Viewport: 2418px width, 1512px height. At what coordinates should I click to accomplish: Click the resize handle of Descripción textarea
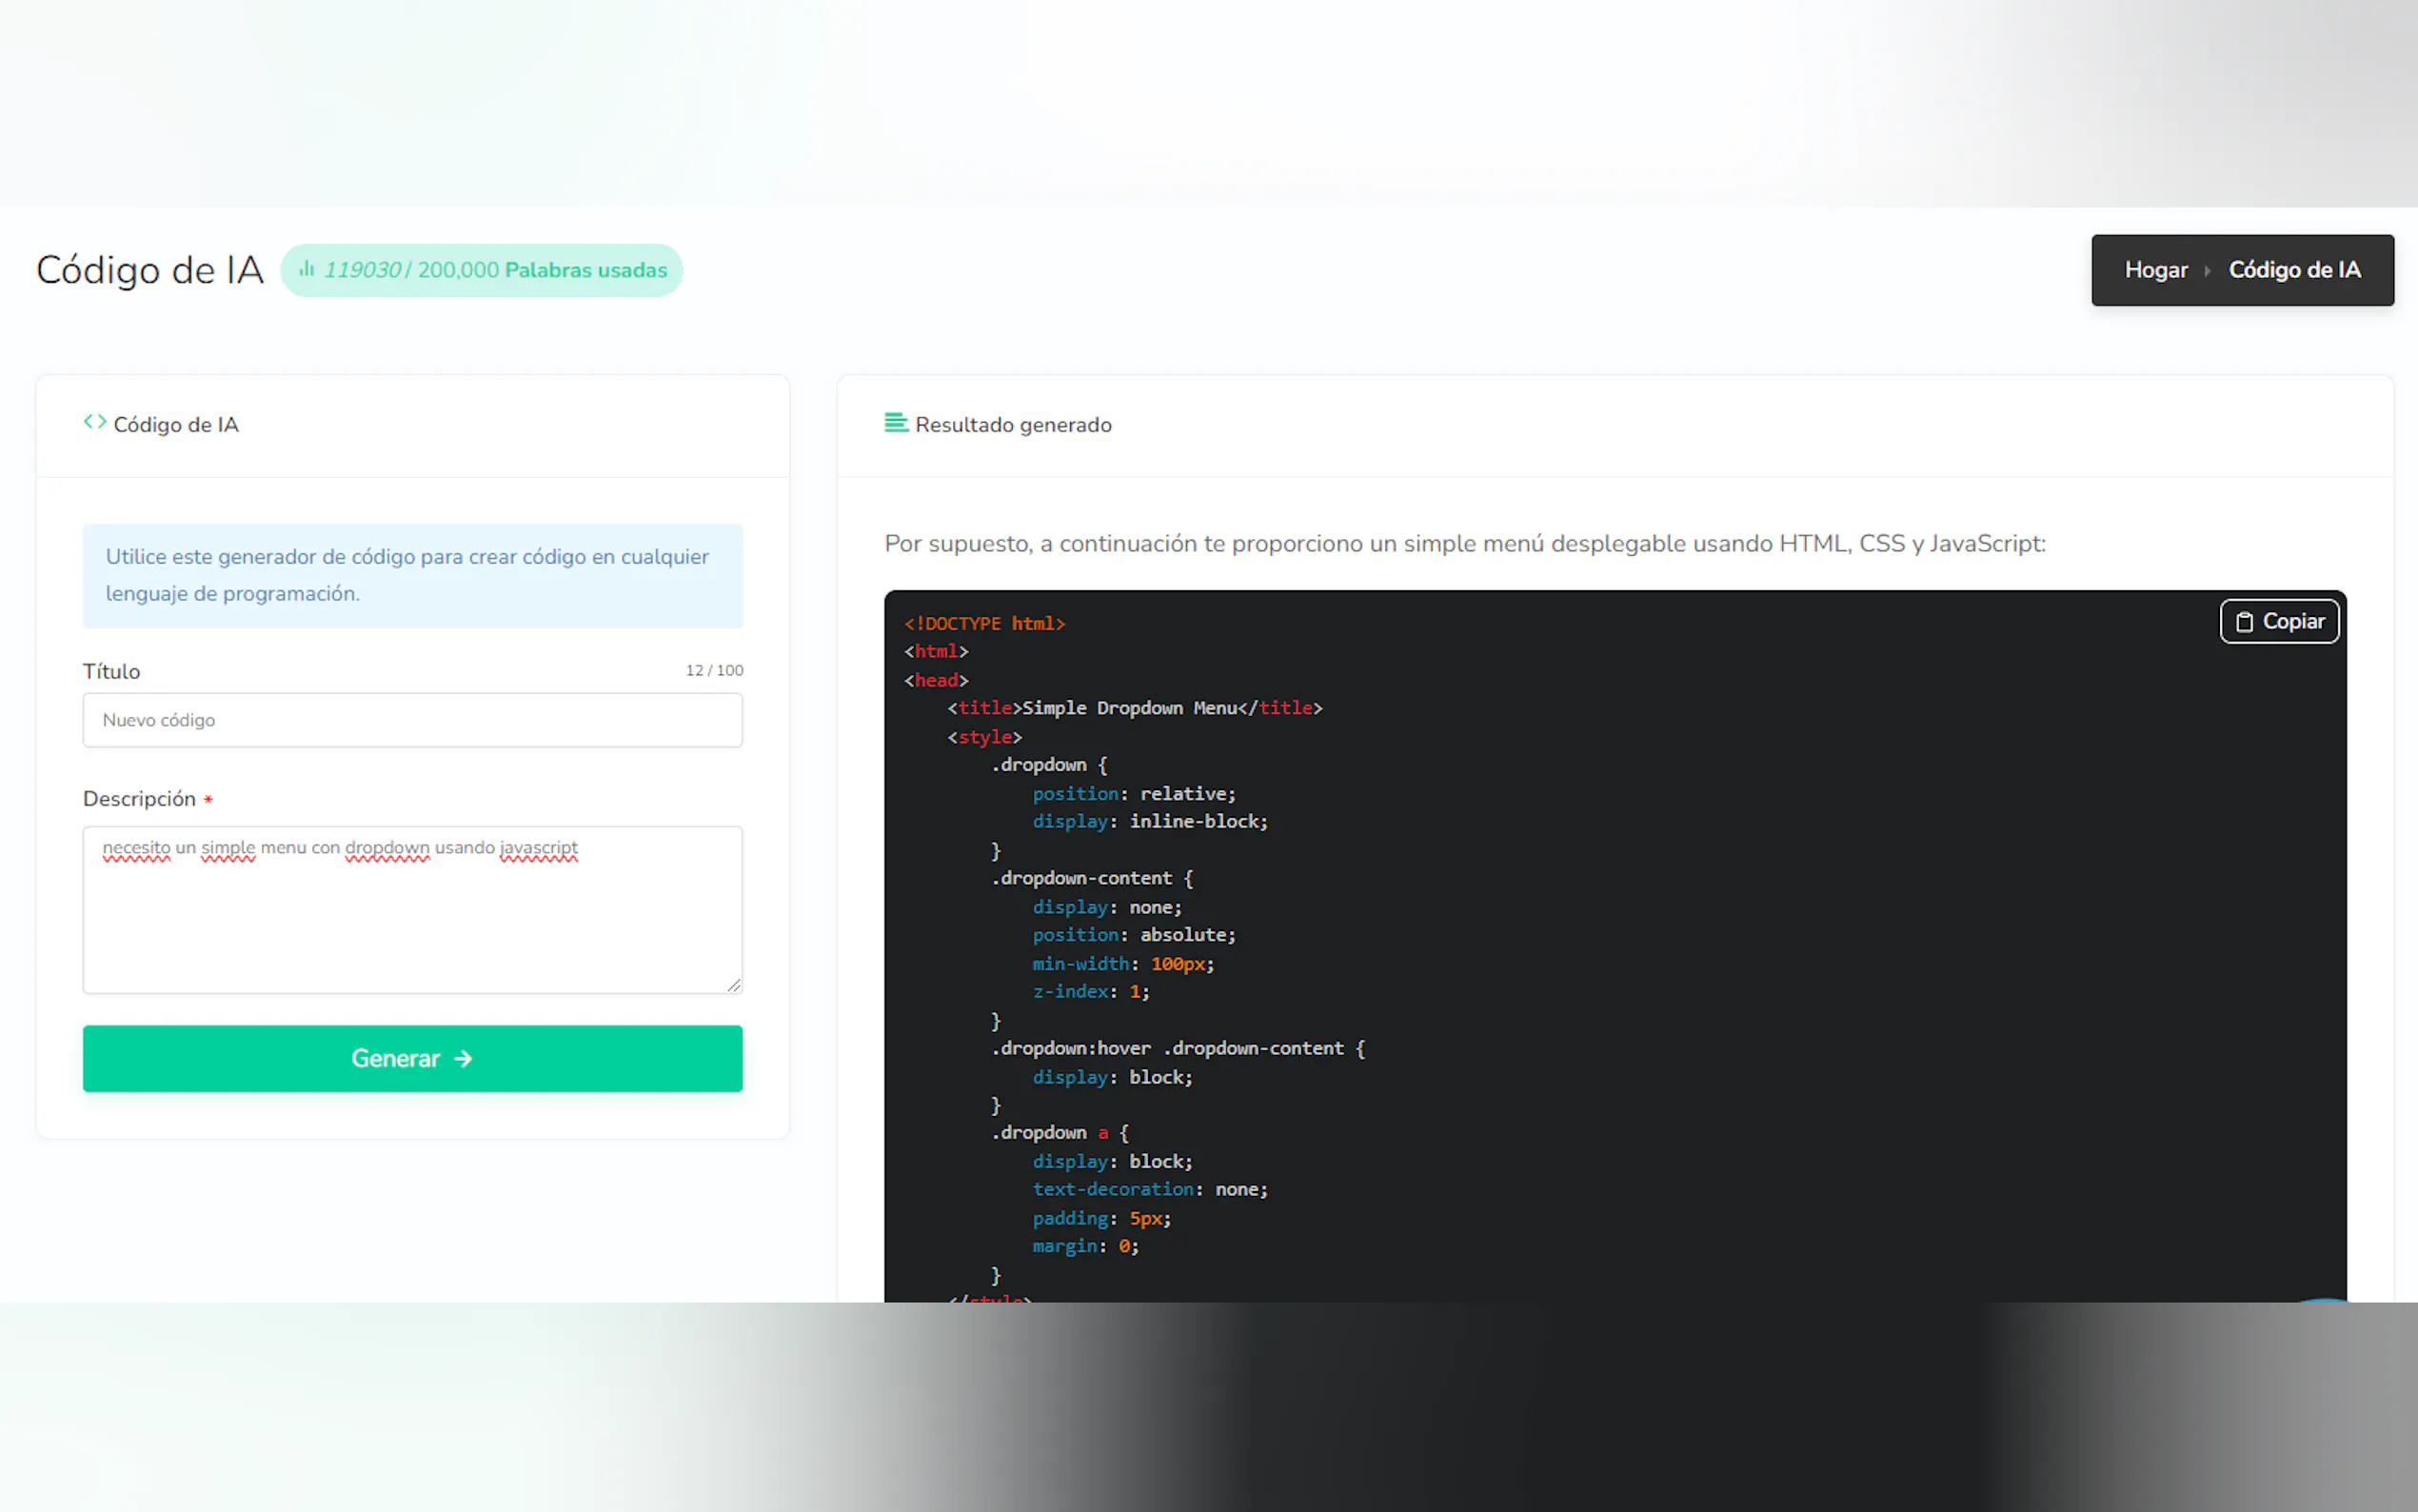pos(735,986)
